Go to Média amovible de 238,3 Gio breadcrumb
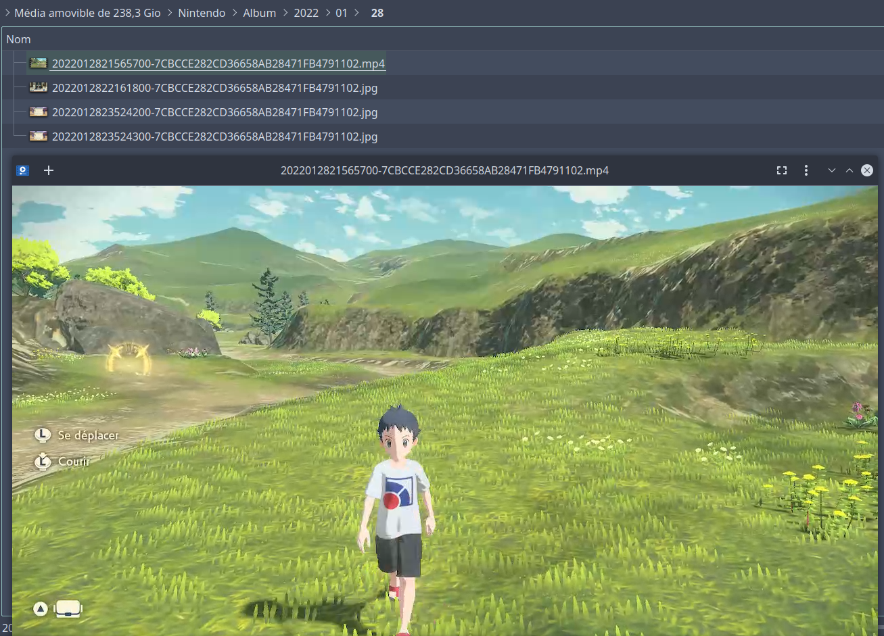 (x=88, y=13)
